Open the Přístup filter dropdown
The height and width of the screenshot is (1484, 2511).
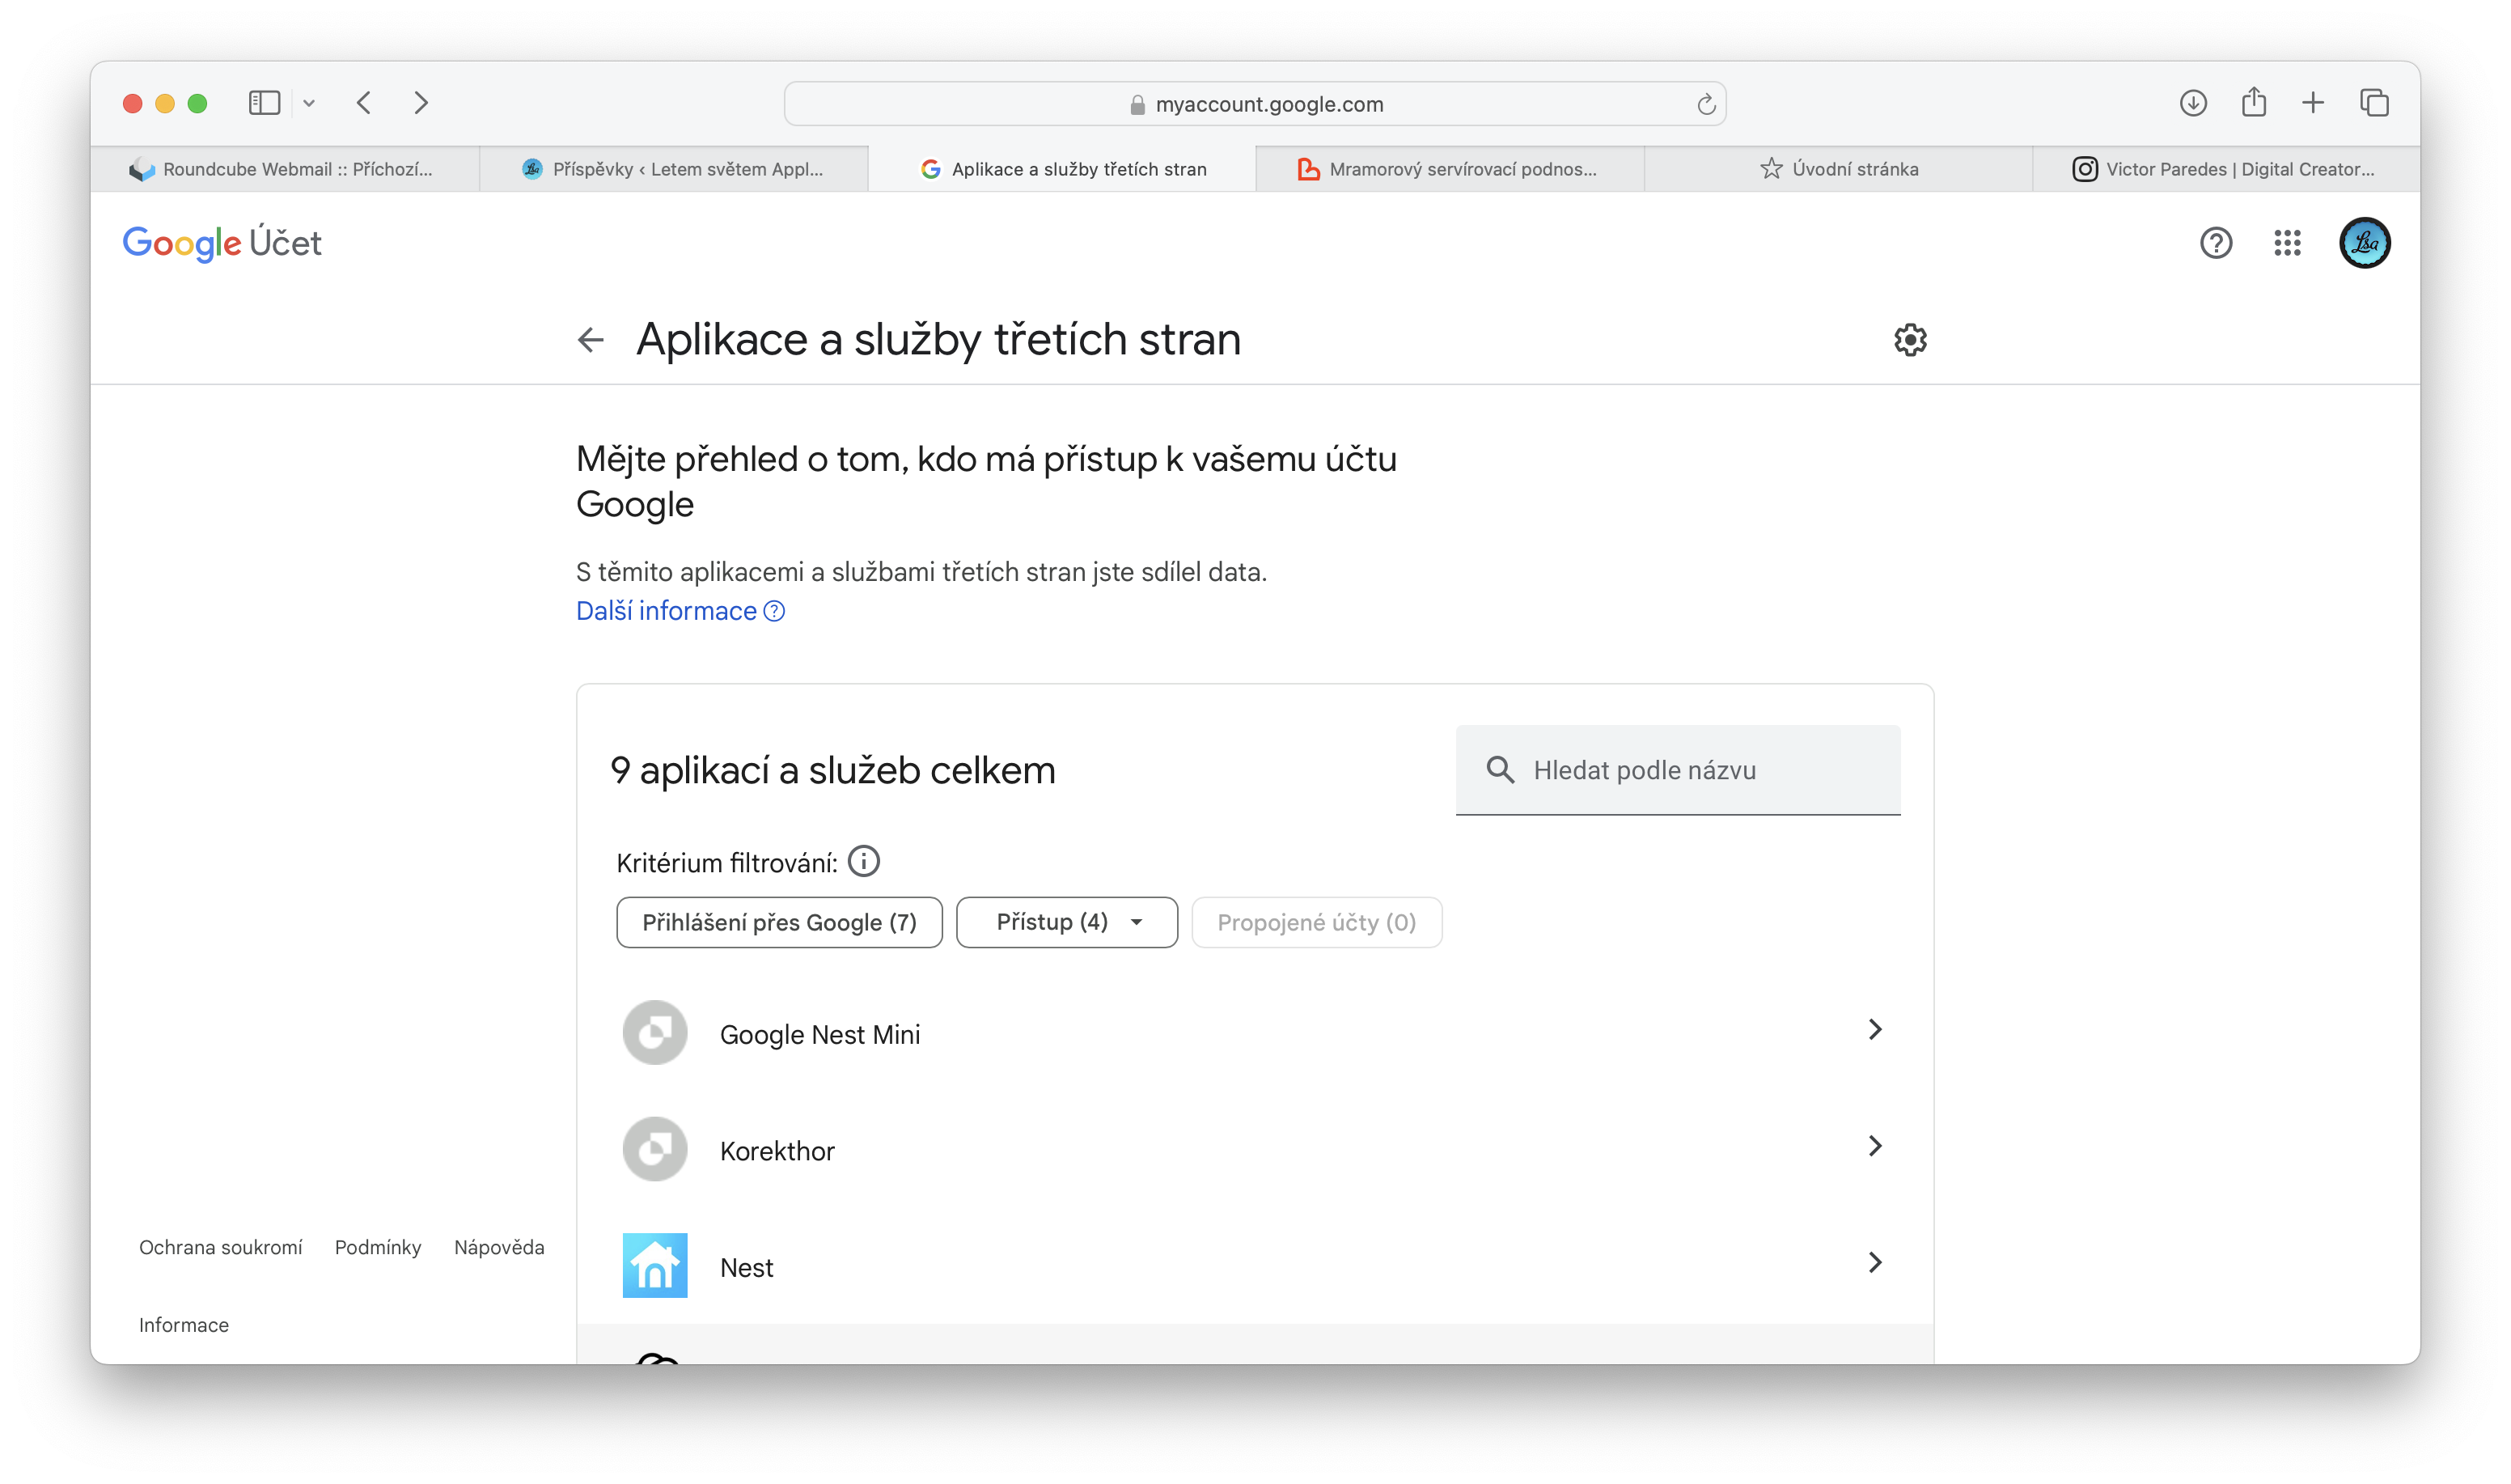(1066, 921)
